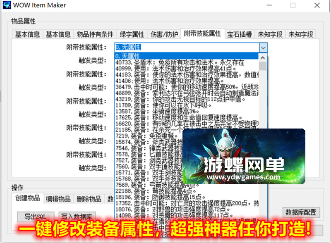Select list entry 41406 使用
The image size is (331, 243).
tap(187, 81)
